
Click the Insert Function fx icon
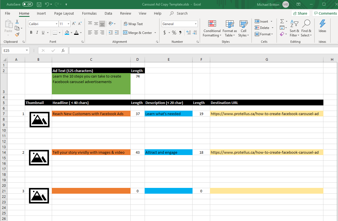(x=63, y=50)
